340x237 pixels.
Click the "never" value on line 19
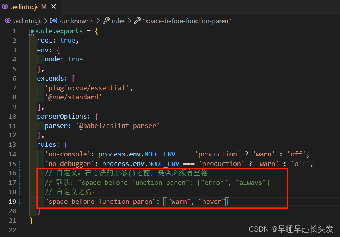[212, 201]
